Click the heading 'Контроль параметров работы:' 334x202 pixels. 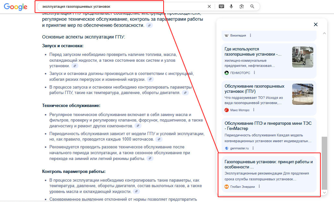click(x=74, y=171)
